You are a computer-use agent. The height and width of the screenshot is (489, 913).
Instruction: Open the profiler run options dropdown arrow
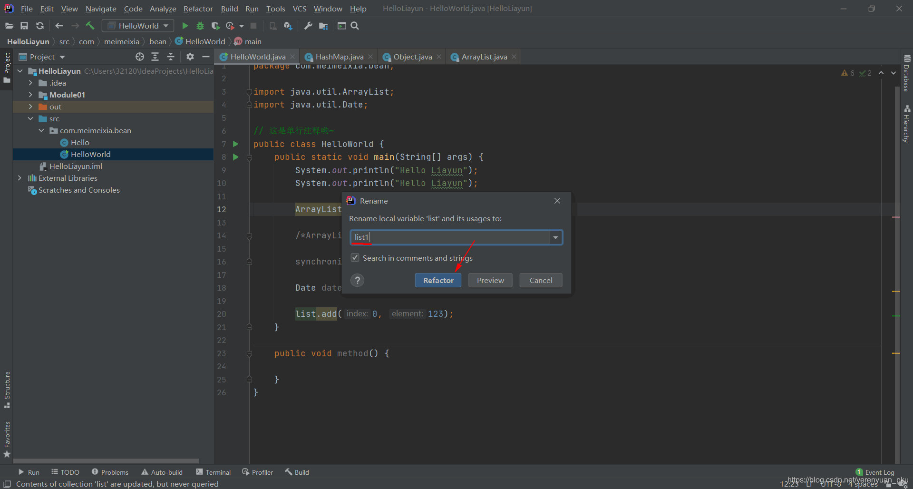(242, 26)
